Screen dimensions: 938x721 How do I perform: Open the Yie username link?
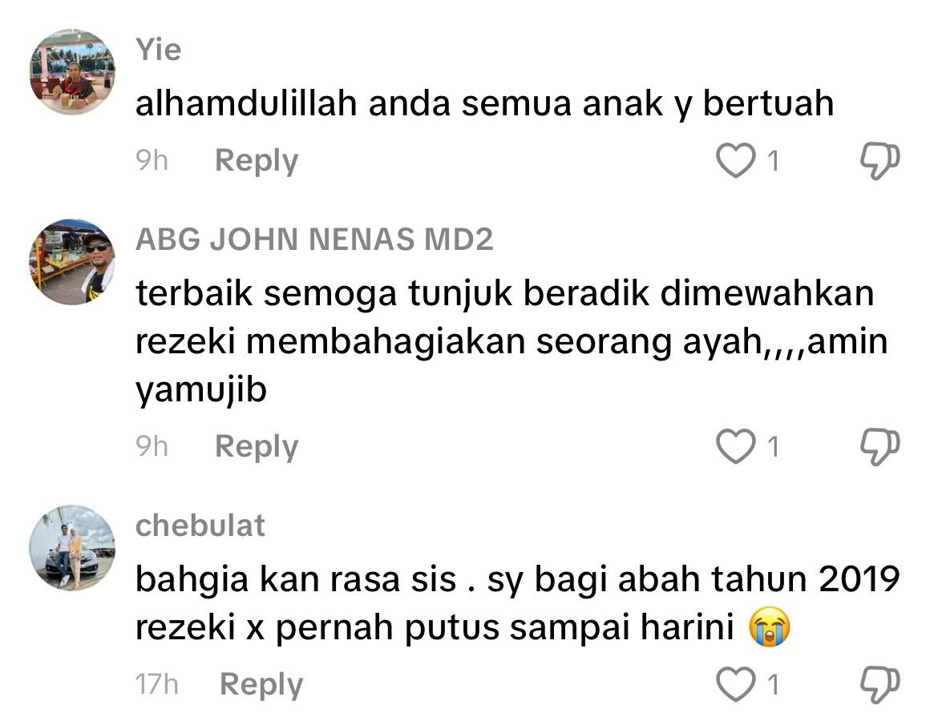[159, 50]
